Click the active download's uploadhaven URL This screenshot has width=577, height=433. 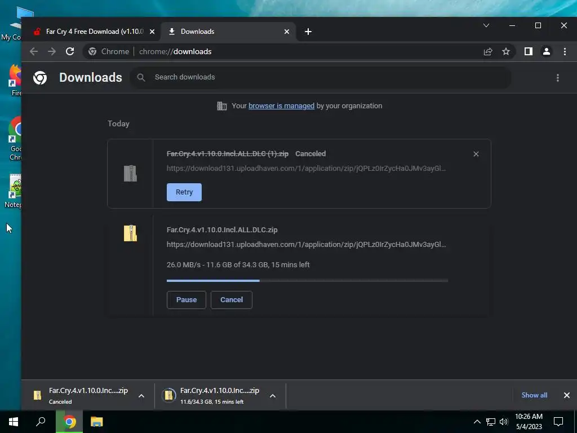306,245
